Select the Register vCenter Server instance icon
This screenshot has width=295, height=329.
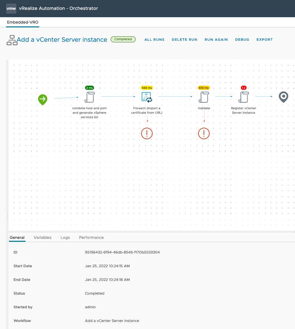[x=244, y=97]
